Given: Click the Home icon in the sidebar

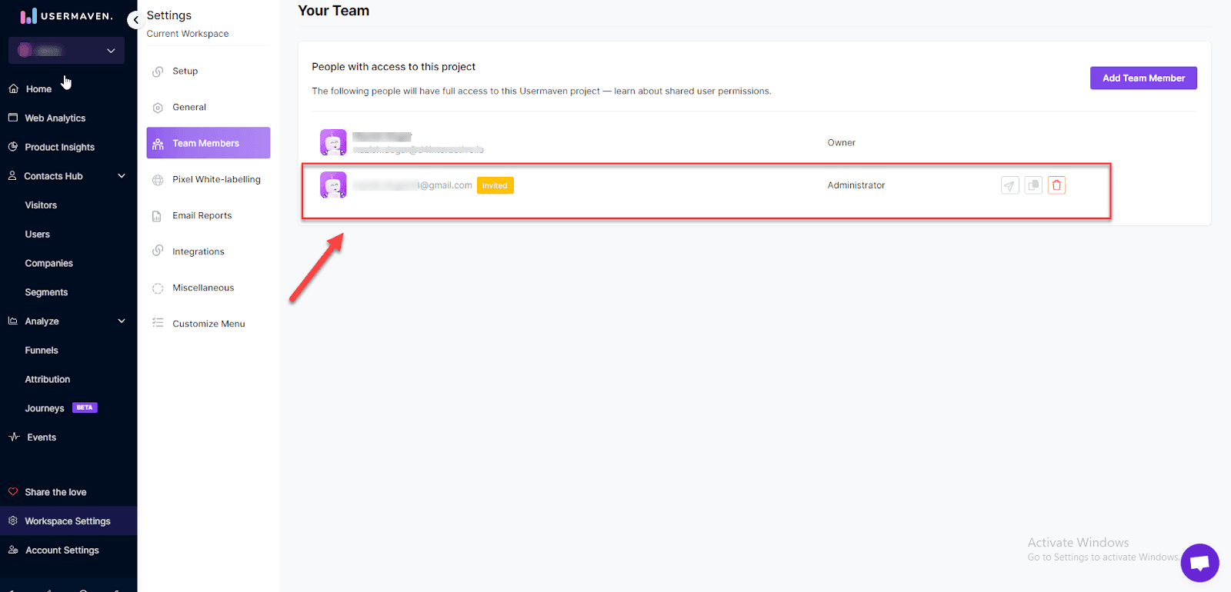Looking at the screenshot, I should [x=14, y=89].
